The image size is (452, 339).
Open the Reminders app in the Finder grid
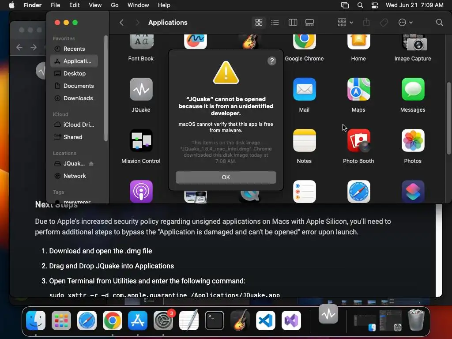(305, 192)
